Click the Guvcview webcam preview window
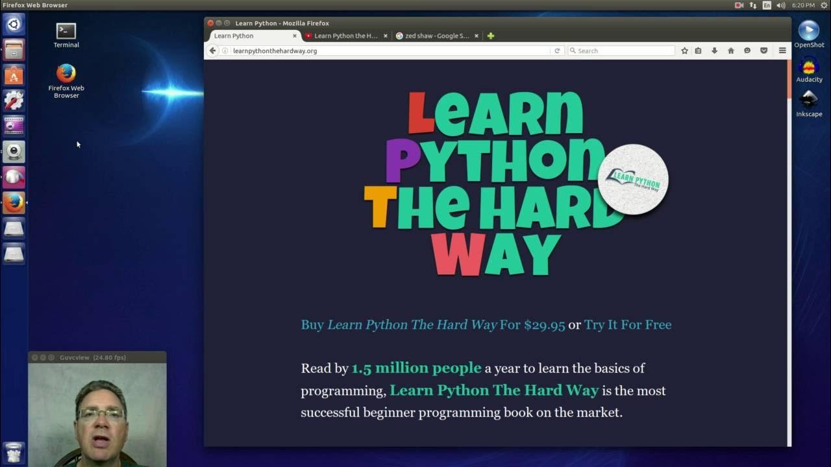Image resolution: width=831 pixels, height=467 pixels. click(97, 414)
